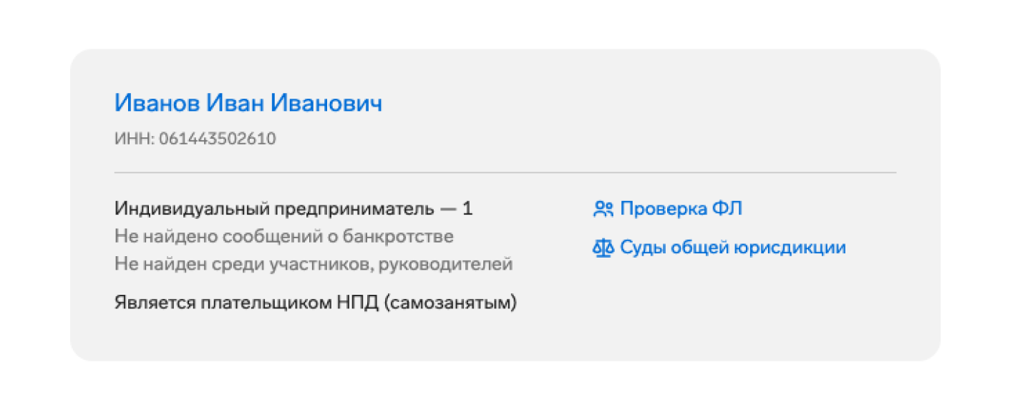This screenshot has height=415, width=1015.
Task: Click the Не найдено сообщений о банкротстве line
Action: (x=283, y=237)
